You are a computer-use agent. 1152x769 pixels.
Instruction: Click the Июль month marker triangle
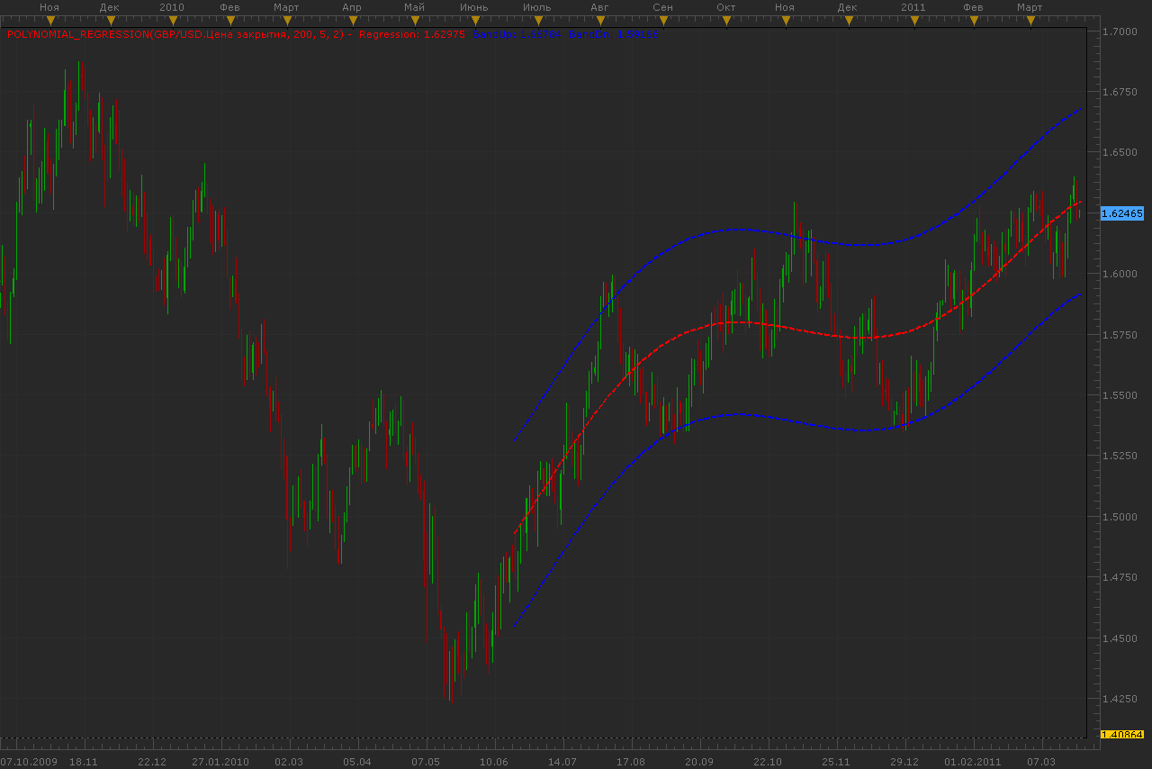coord(537,19)
